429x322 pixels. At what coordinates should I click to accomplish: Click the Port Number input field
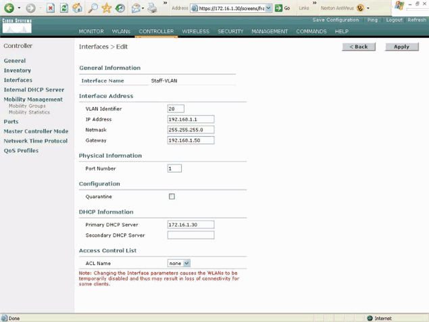[x=174, y=168]
